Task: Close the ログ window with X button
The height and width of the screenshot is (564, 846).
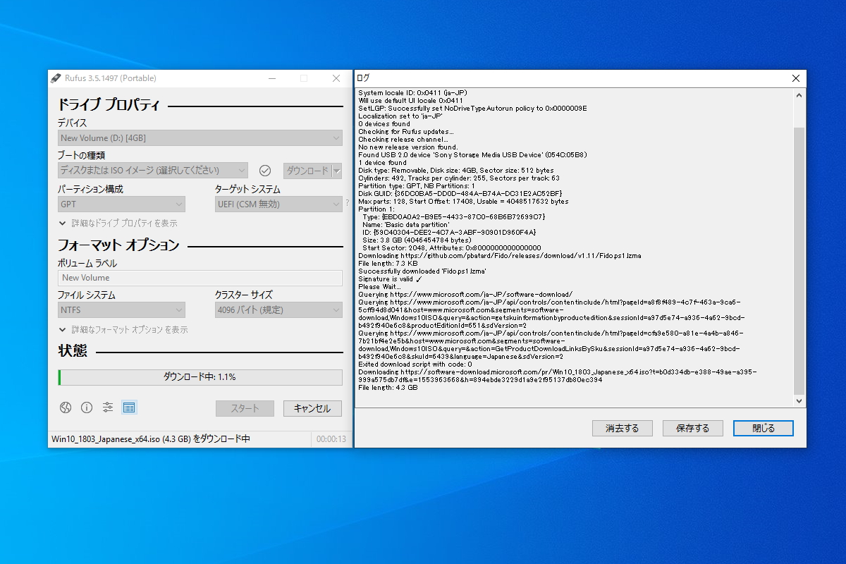Action: [x=796, y=78]
